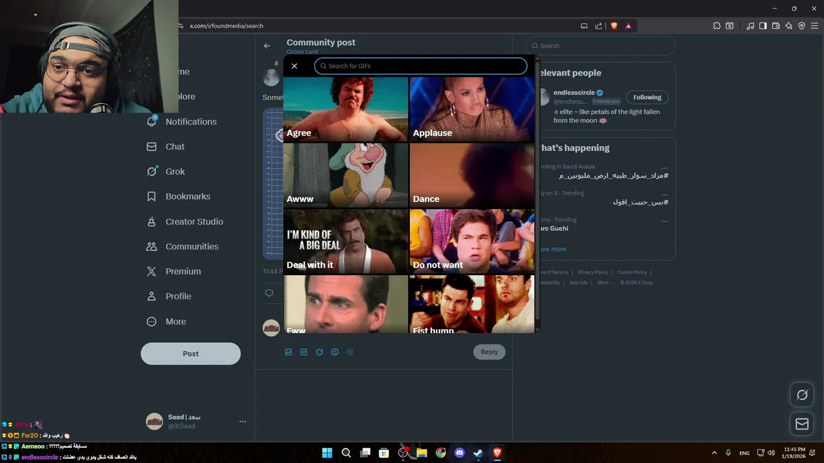Open Chat in the sidebar
Screen dimensions: 824x463
click(x=166, y=147)
